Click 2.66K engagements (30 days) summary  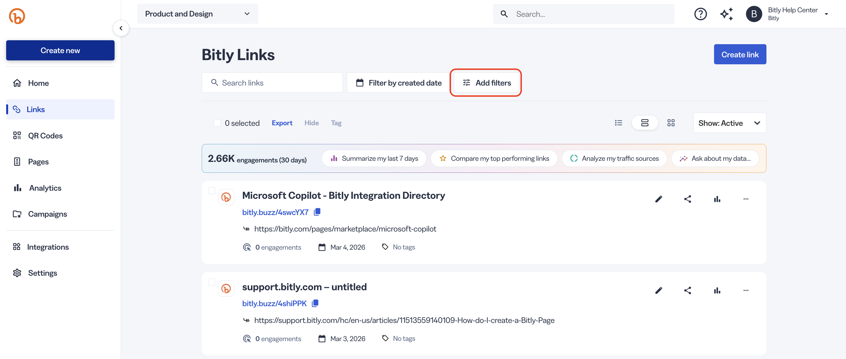pos(257,159)
